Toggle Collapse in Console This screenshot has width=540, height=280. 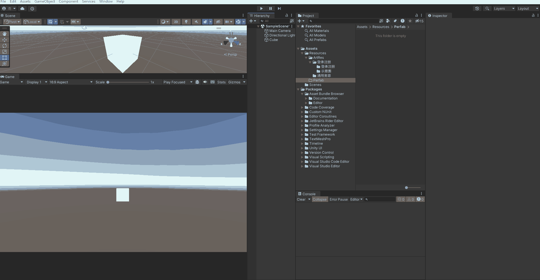[x=320, y=199]
